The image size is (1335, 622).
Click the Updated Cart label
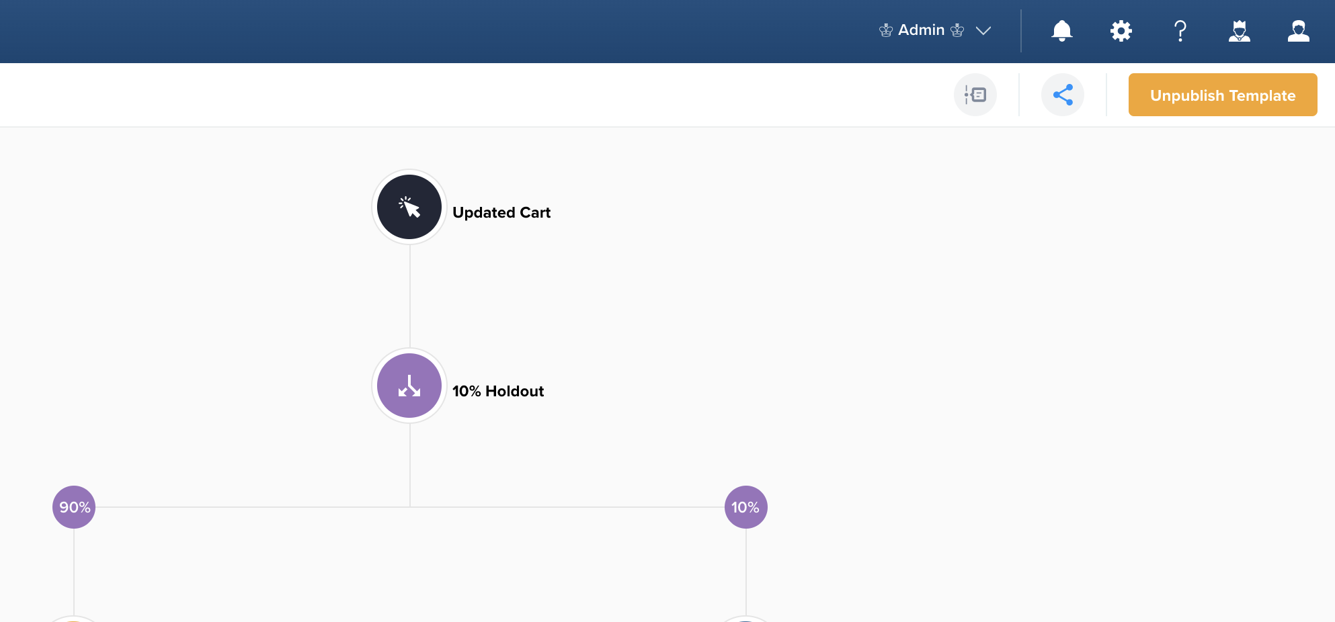pyautogui.click(x=501, y=212)
